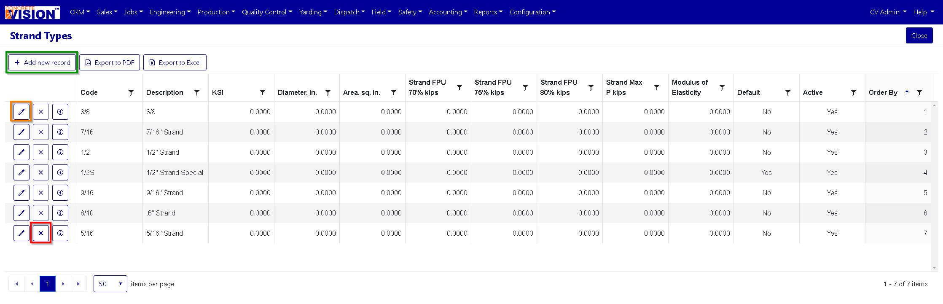The width and height of the screenshot is (943, 304).
Task: Filter the Active column
Action: pos(854,92)
